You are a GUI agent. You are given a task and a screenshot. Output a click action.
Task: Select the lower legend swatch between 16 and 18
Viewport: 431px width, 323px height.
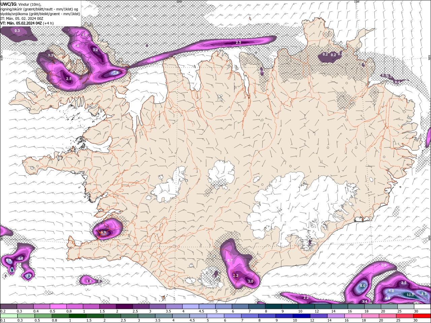(x=353, y=316)
